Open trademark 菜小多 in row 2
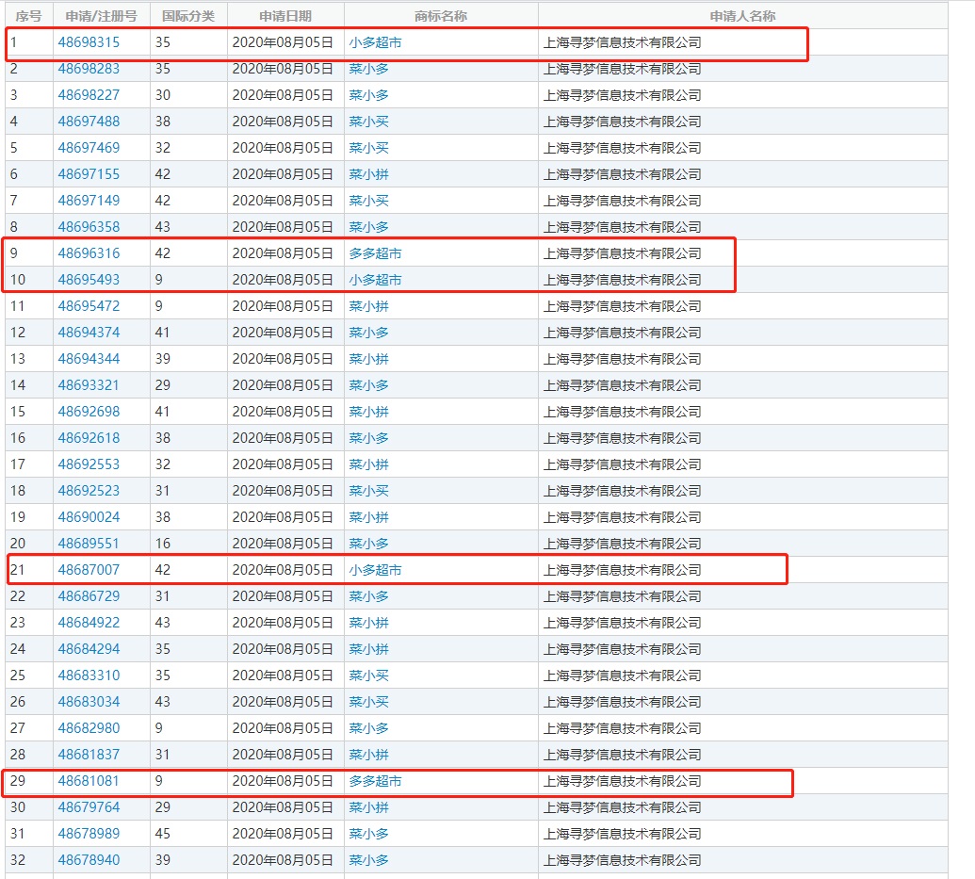The image size is (975, 879). tap(368, 69)
